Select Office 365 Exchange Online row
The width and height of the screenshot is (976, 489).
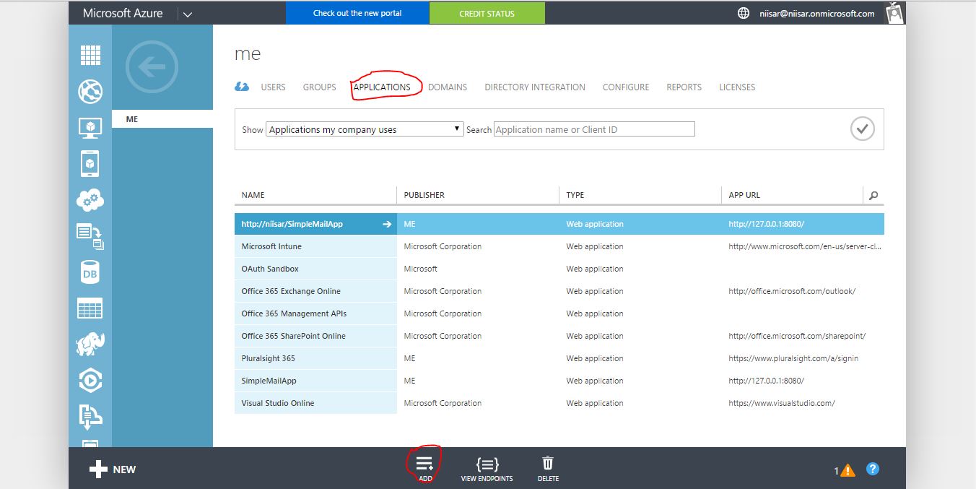559,291
